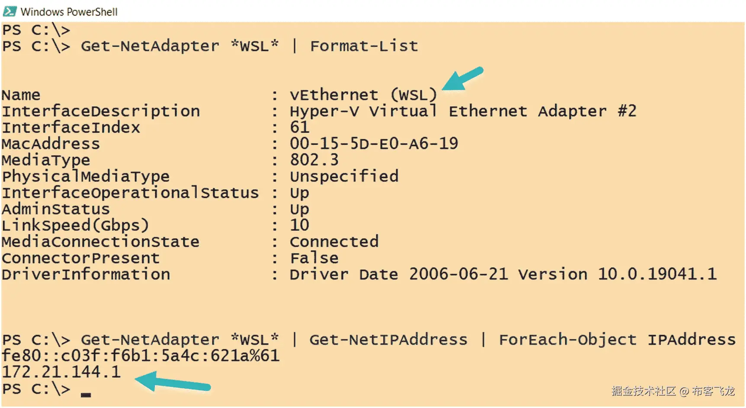Click the MediaConnectionState value Connected

334,241
